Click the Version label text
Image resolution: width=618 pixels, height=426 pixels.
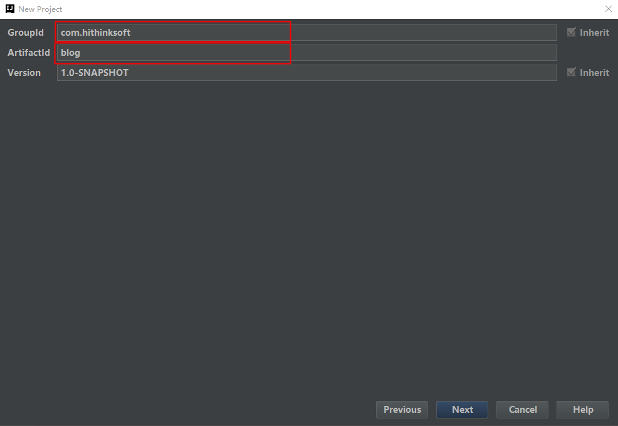pyautogui.click(x=24, y=73)
